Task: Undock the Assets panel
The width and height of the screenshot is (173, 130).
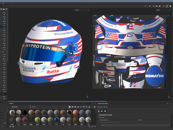Action: [x=93, y=104]
